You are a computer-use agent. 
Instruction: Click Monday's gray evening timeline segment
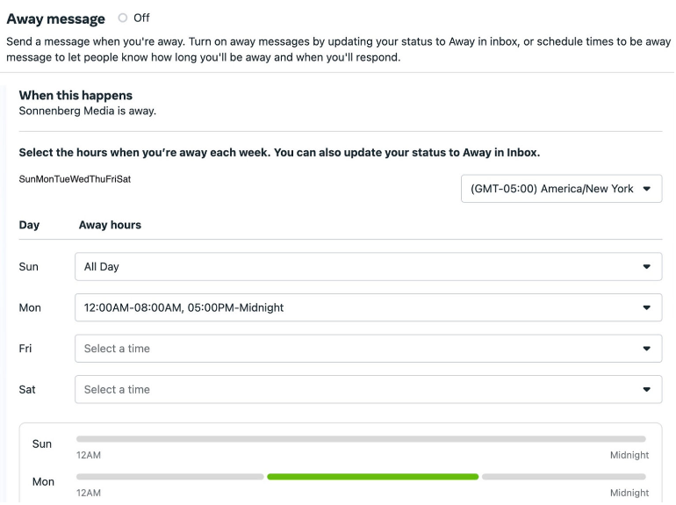pos(564,477)
